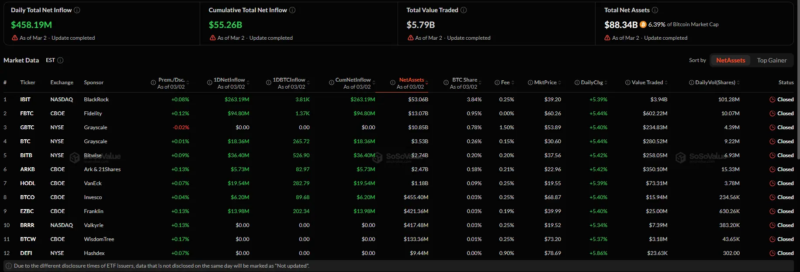Select the NetAssets sort tab
This screenshot has width=800, height=272.
pyautogui.click(x=731, y=60)
